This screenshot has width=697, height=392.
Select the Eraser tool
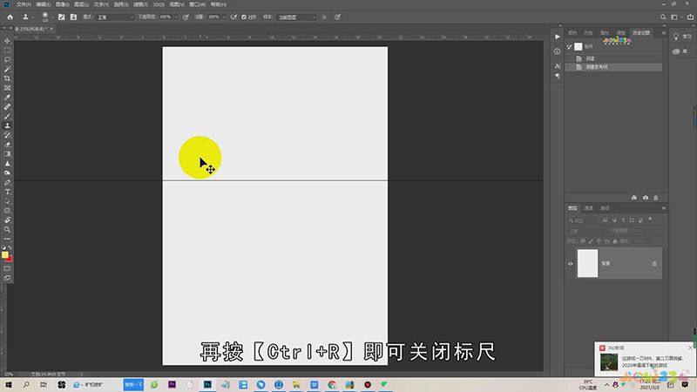click(x=7, y=145)
